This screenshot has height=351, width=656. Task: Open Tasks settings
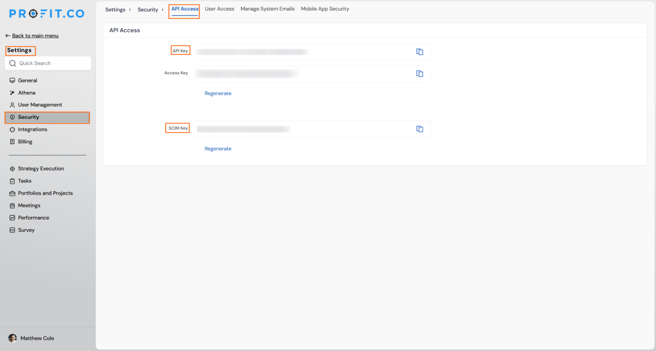pos(25,181)
